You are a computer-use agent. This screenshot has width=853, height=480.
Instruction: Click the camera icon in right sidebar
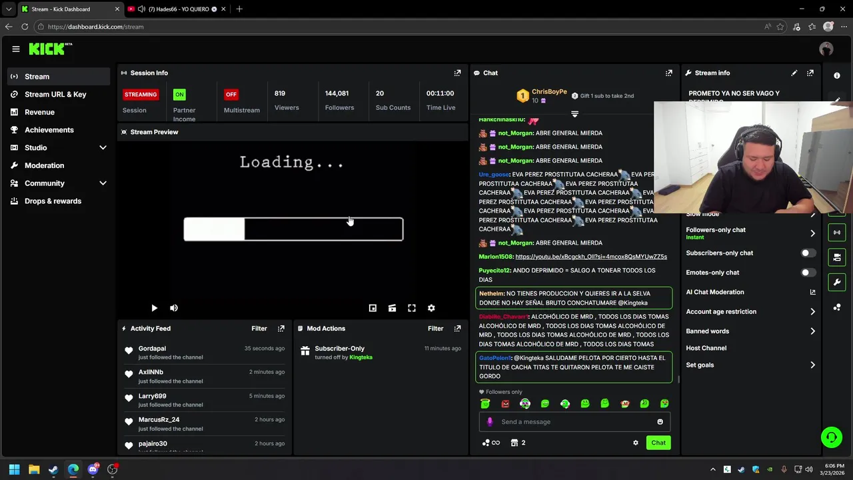click(x=837, y=257)
